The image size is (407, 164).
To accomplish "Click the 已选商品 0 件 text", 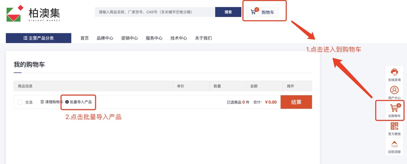I will click(x=238, y=102).
